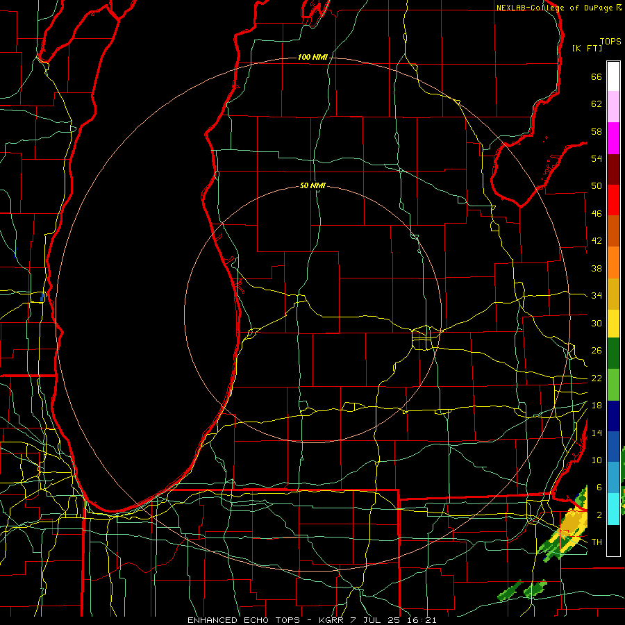
Task: Click the 30 legend value
Action: coord(597,323)
